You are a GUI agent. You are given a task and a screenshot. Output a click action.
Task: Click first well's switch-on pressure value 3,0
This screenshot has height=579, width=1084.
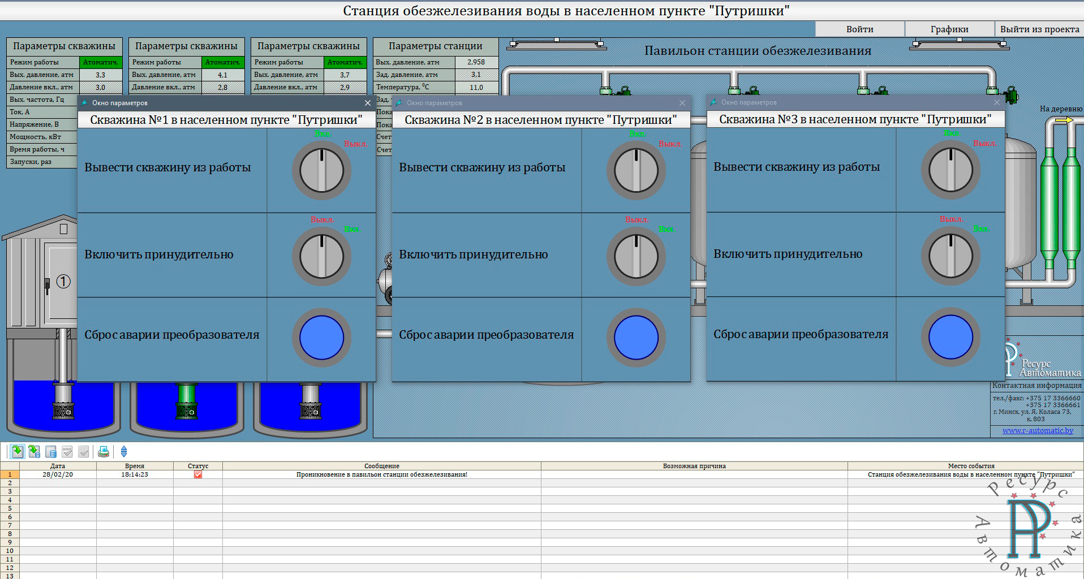point(101,87)
